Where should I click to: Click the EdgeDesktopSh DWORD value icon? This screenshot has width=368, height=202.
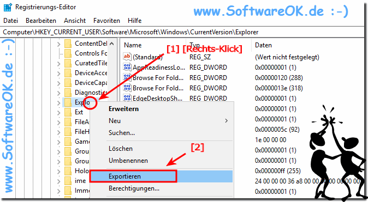(x=127, y=98)
